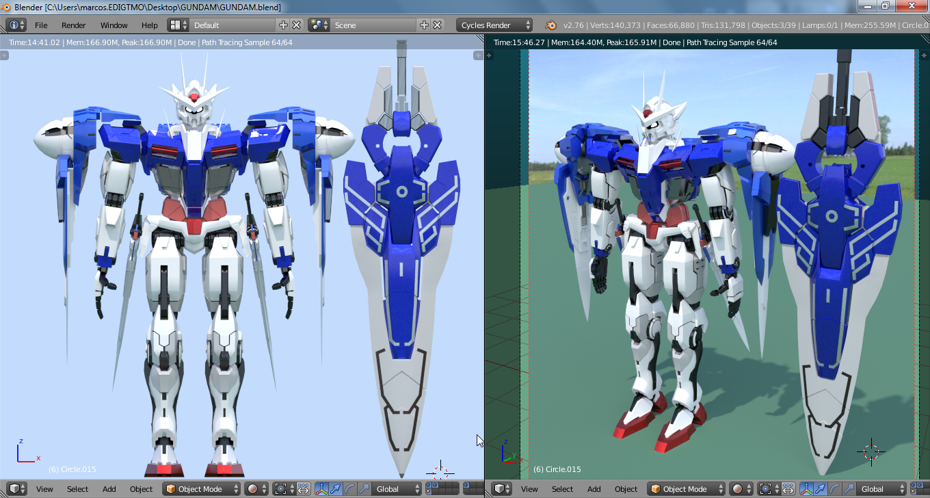Click the 3D cursor in the left viewport

(440, 471)
